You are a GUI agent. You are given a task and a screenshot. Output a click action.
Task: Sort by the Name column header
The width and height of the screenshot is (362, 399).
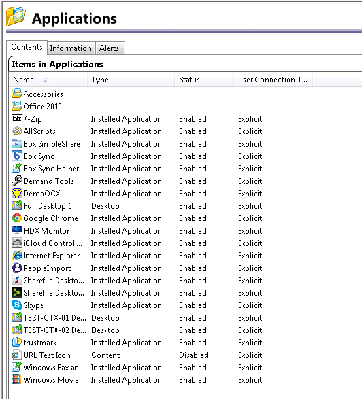coord(48,80)
